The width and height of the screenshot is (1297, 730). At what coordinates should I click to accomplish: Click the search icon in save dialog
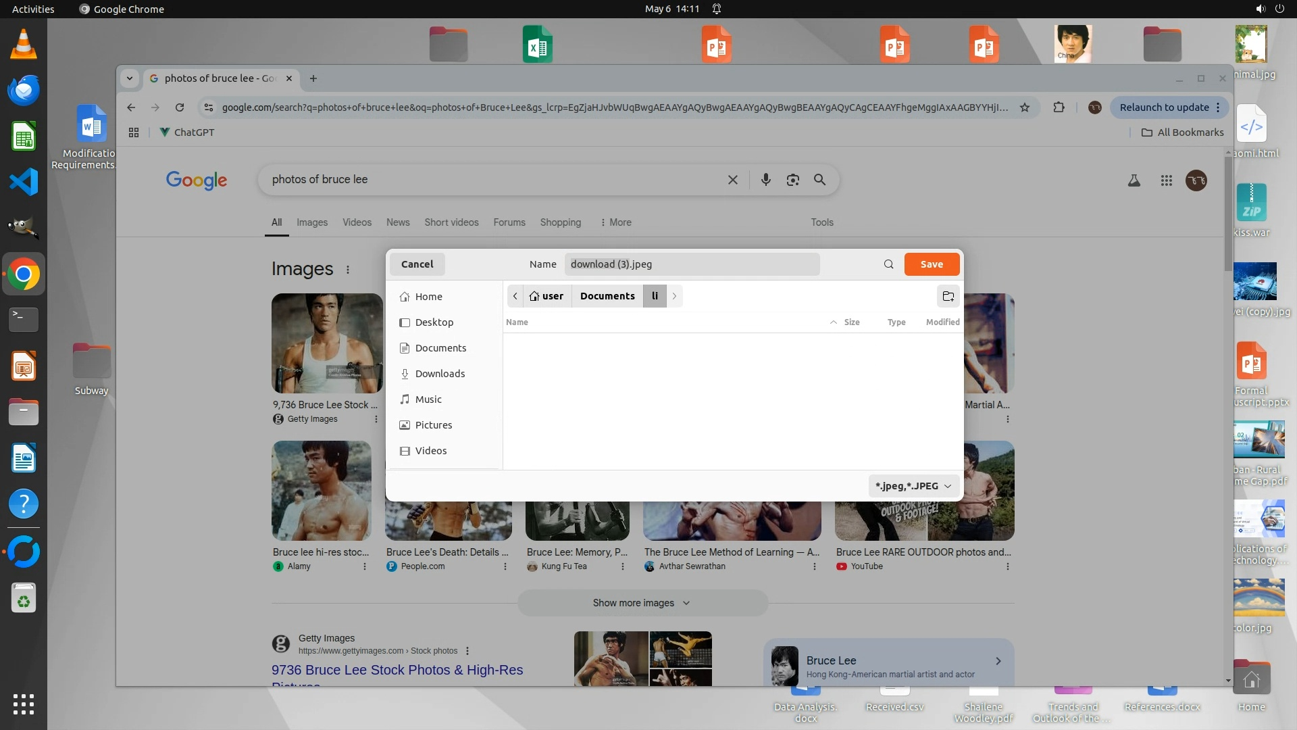pyautogui.click(x=888, y=264)
